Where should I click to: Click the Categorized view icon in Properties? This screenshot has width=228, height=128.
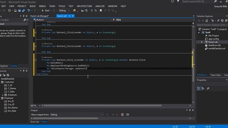pos(199,89)
